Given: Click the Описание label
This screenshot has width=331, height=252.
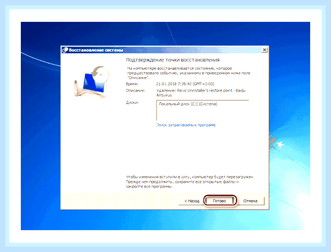Looking at the screenshot, I should (136, 91).
